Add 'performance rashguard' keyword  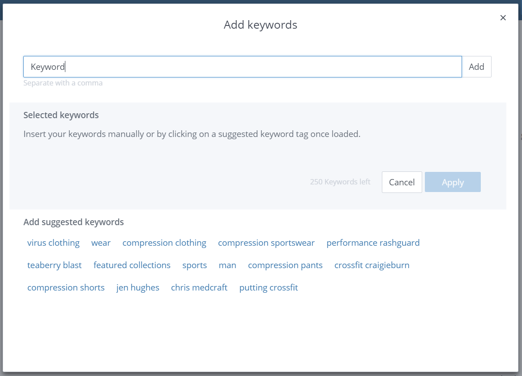point(373,243)
